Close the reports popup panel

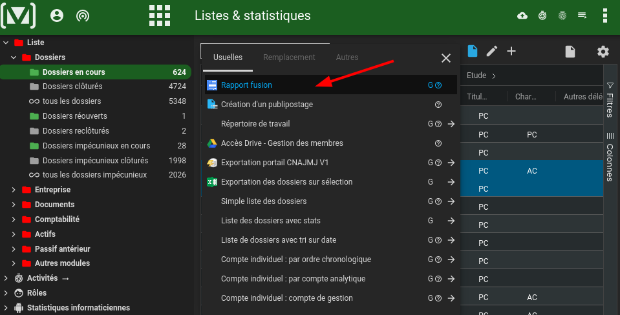tap(446, 58)
